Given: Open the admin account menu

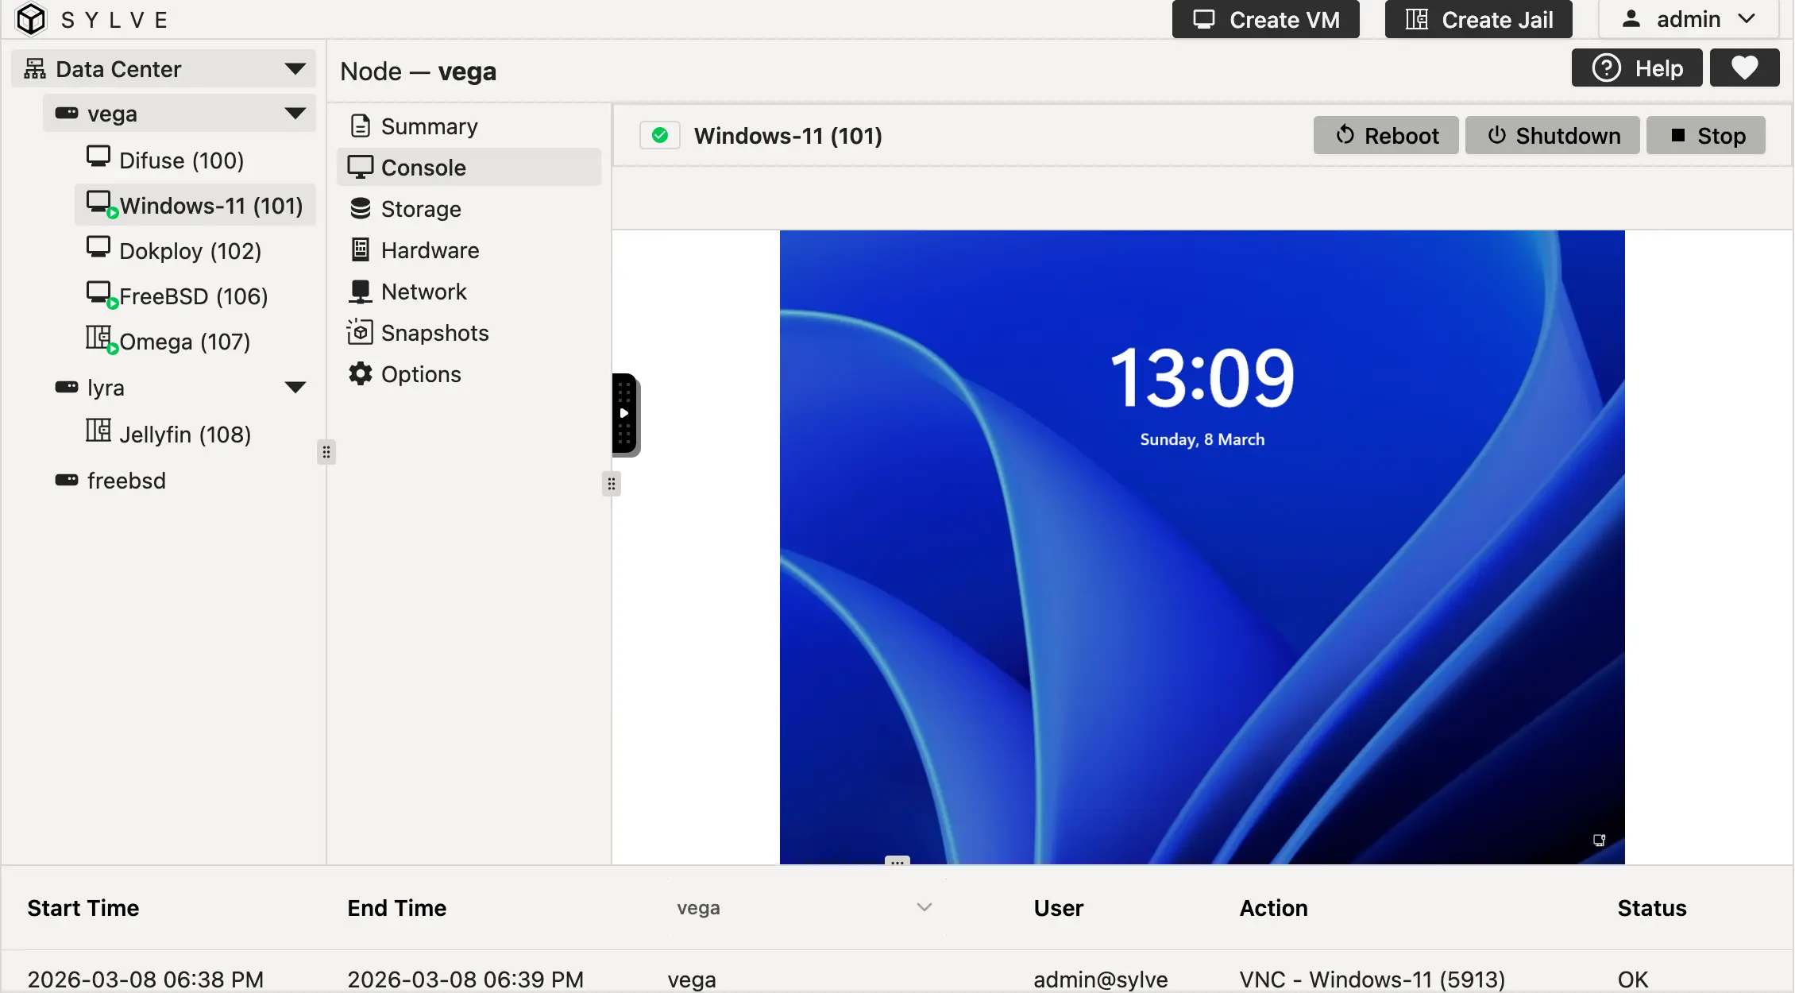Looking at the screenshot, I should coord(1689,18).
